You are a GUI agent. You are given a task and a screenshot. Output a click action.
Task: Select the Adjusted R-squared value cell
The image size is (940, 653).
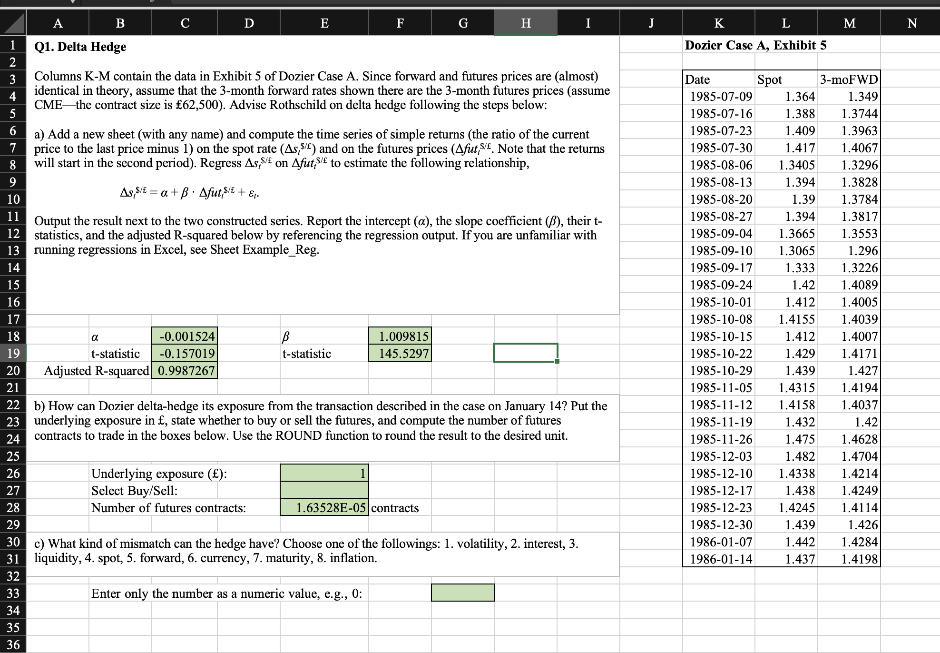point(185,370)
